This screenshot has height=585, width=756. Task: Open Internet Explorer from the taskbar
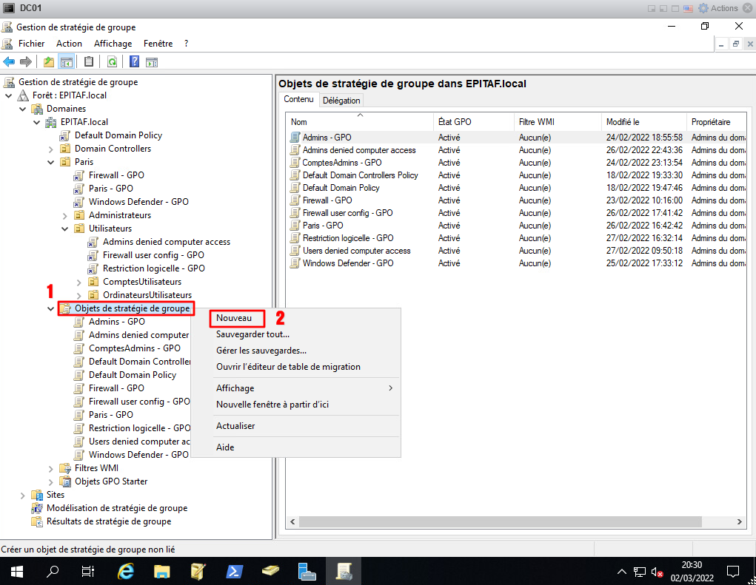click(x=127, y=571)
